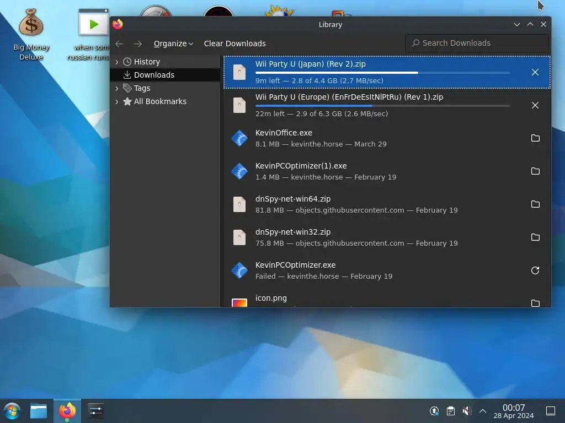Expand hidden system tray icons
Image resolution: width=565 pixels, height=423 pixels.
tap(483, 411)
